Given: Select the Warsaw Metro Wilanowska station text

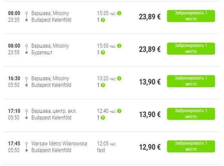Looking at the screenshot, I should coord(59,144).
